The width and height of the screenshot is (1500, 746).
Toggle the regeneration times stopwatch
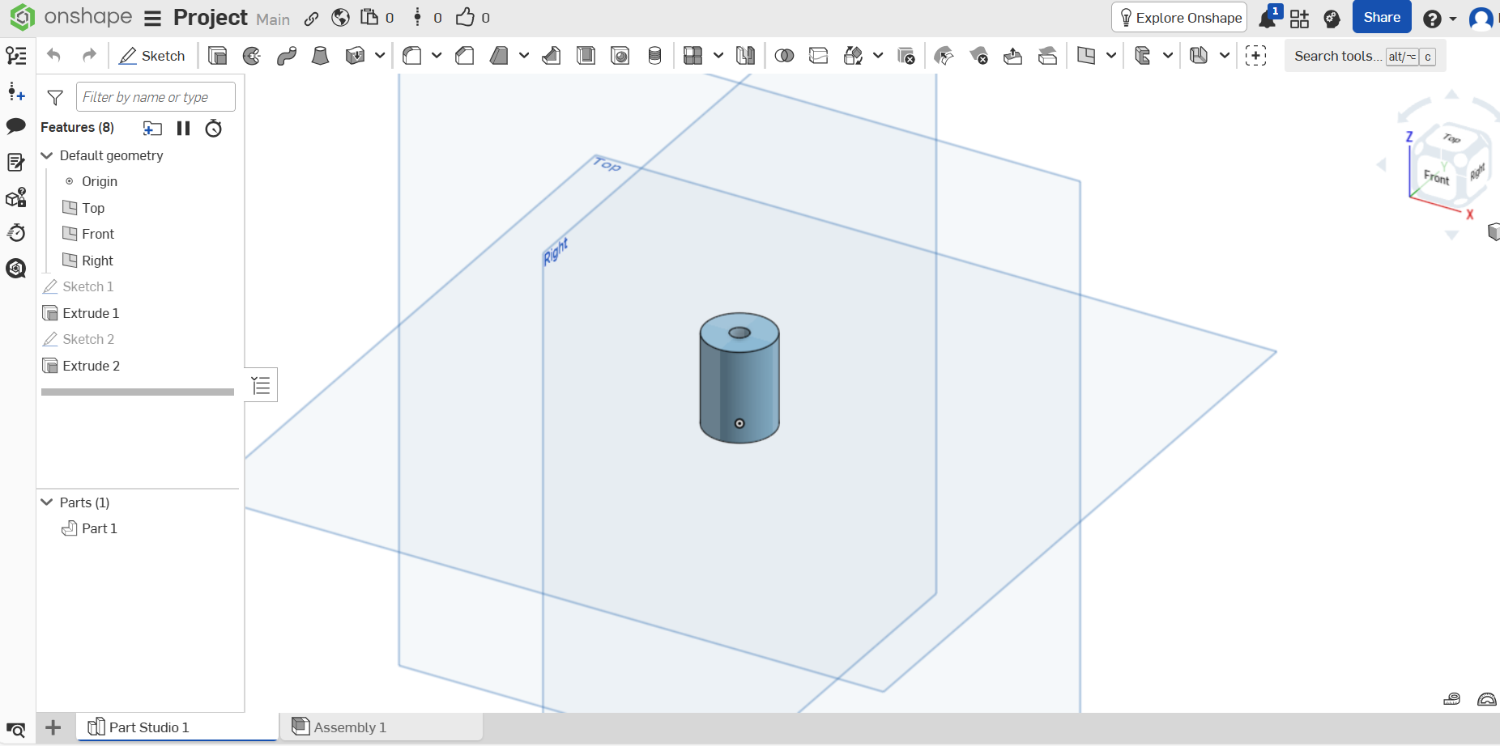[x=213, y=128]
